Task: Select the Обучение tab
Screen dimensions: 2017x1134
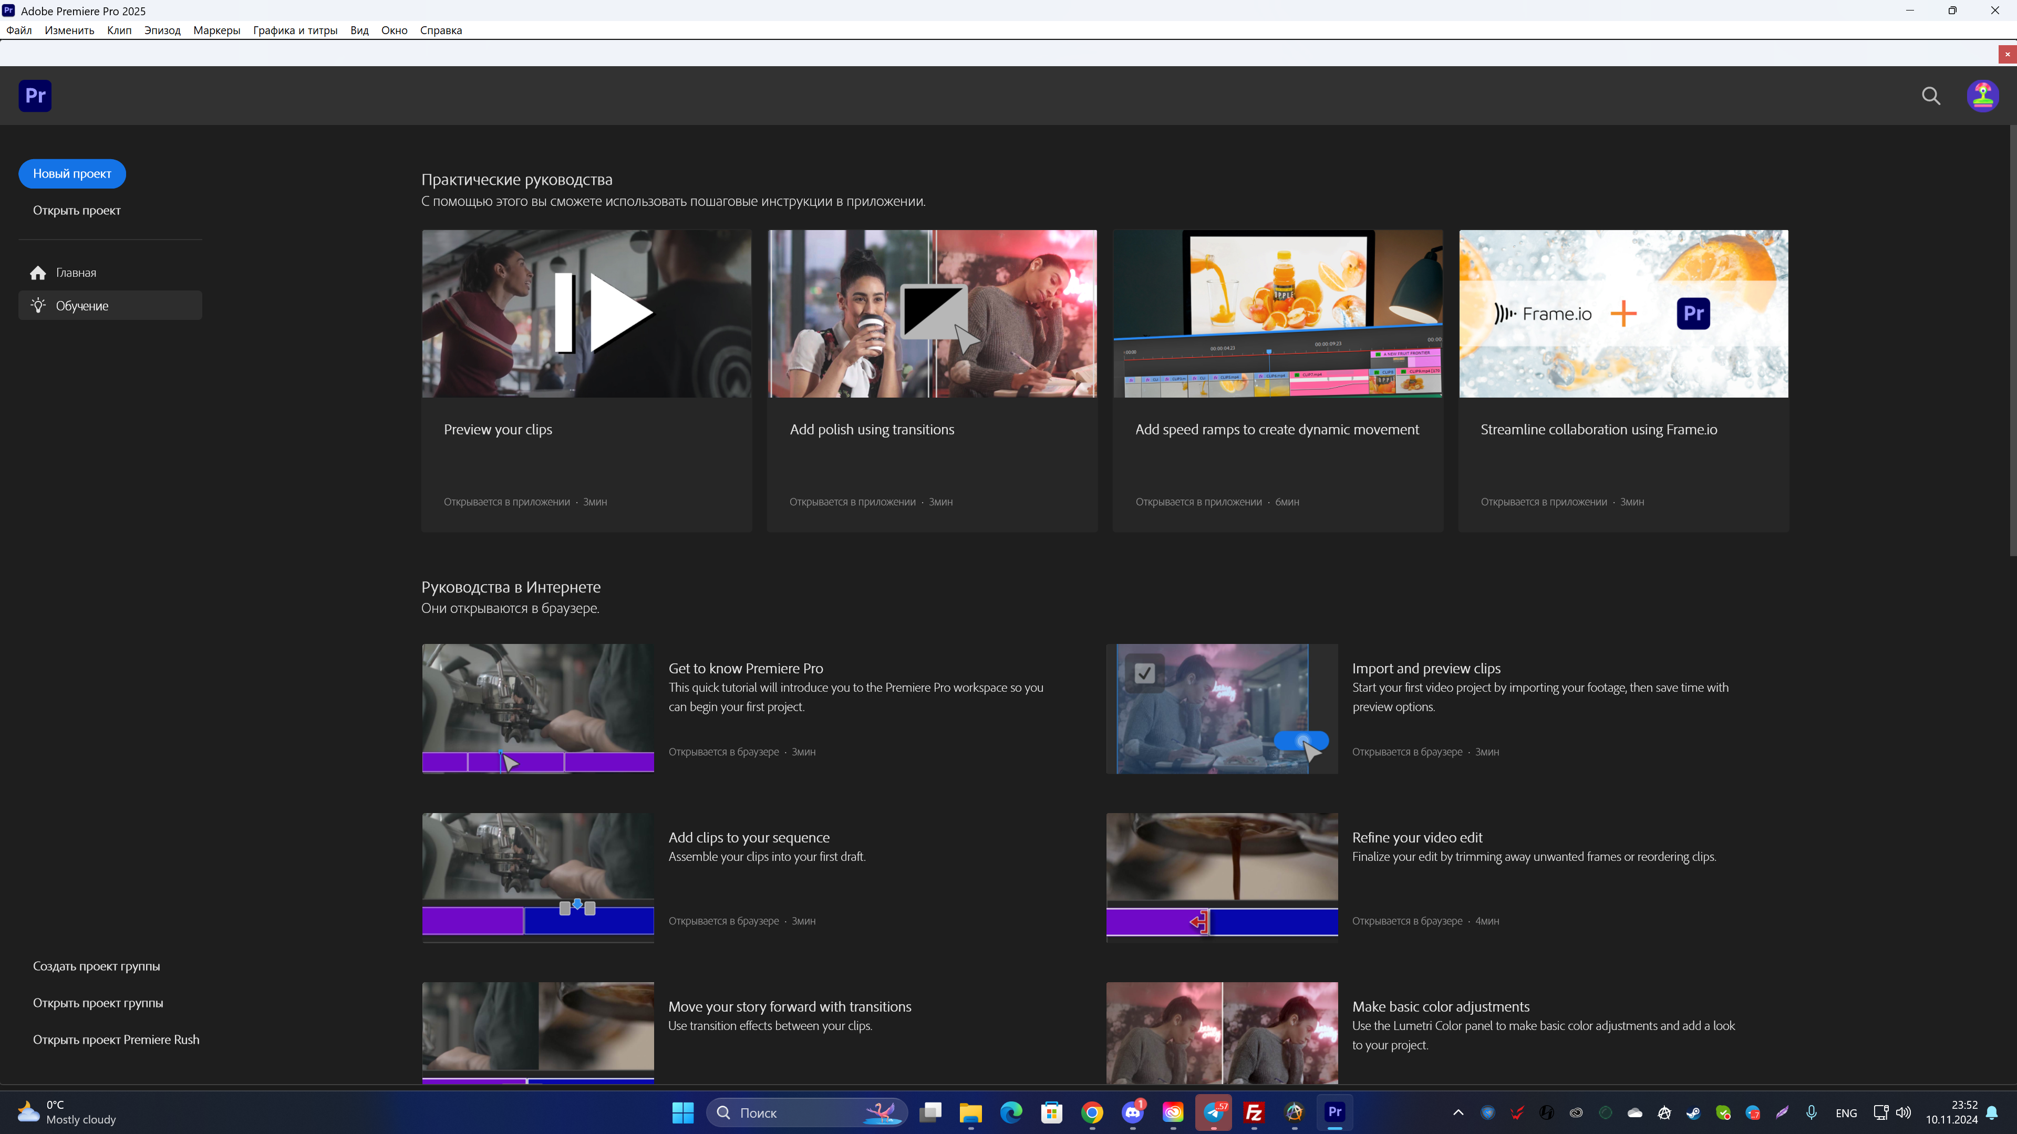Action: [x=110, y=305]
